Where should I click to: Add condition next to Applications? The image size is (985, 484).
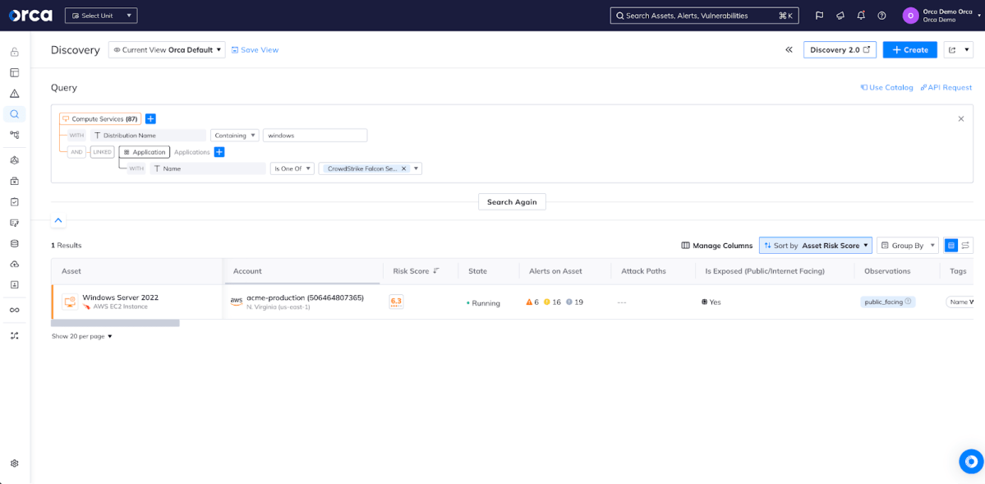(219, 152)
